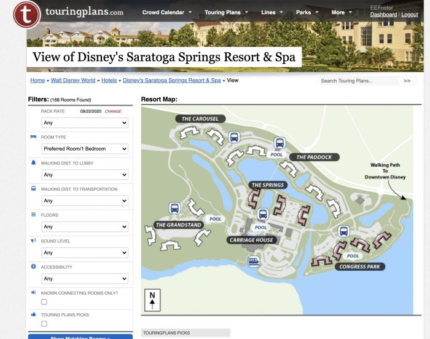Viewport: 430px width, 339px height.
Task: Click The Paddock map label
Action: (315, 157)
